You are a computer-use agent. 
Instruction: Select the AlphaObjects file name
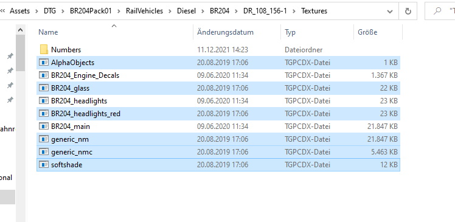coord(72,63)
